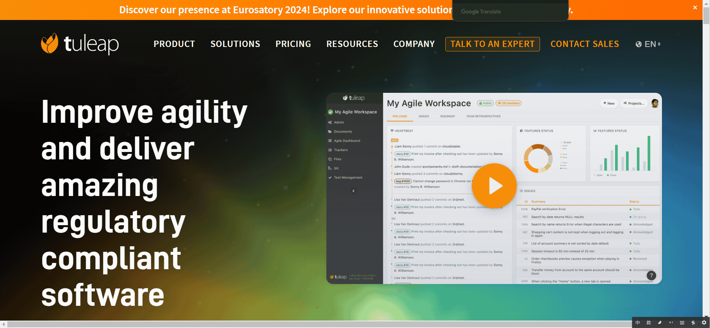This screenshot has height=328, width=710.
Task: Play the Tuleap demo video
Action: (494, 186)
